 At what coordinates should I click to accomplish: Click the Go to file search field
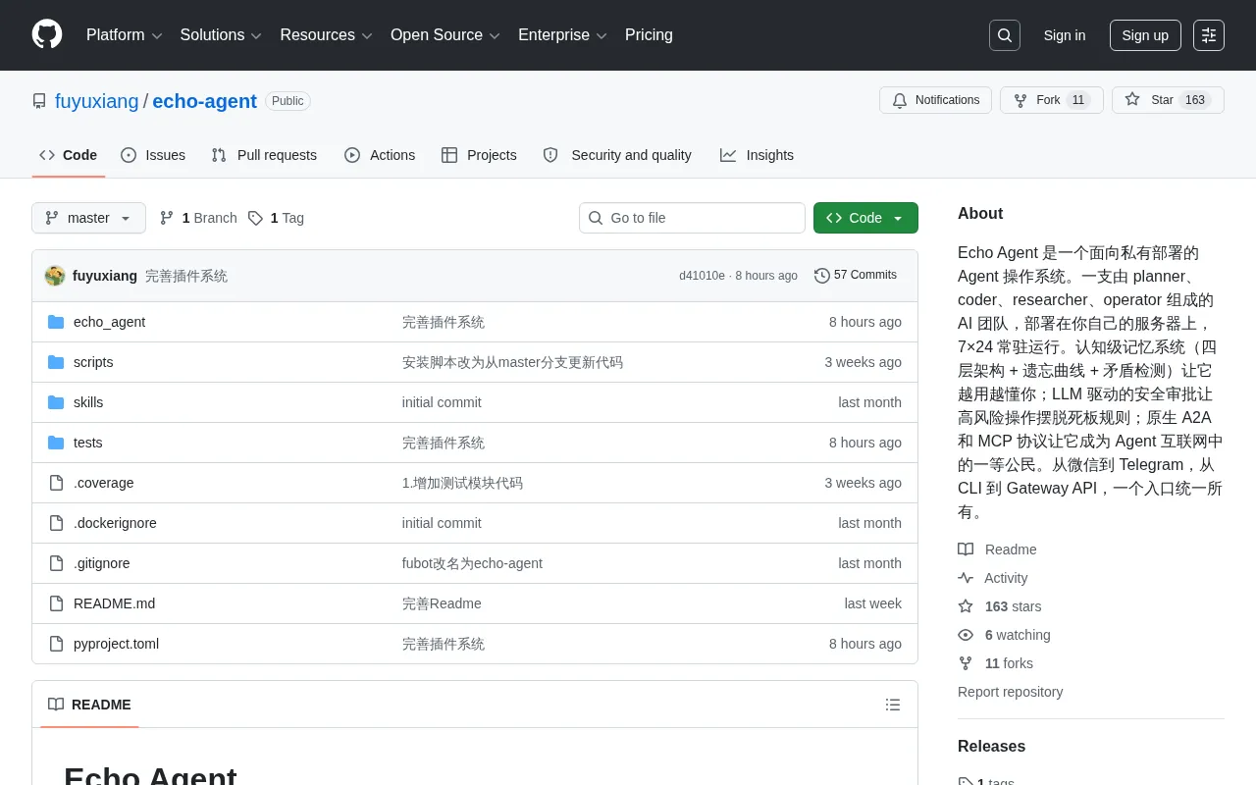[x=692, y=218]
